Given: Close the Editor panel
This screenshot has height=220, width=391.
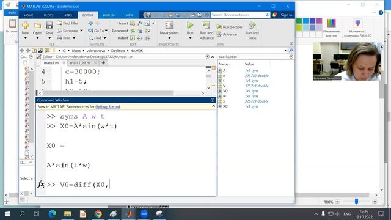Looking at the screenshot, I should click(x=213, y=57).
